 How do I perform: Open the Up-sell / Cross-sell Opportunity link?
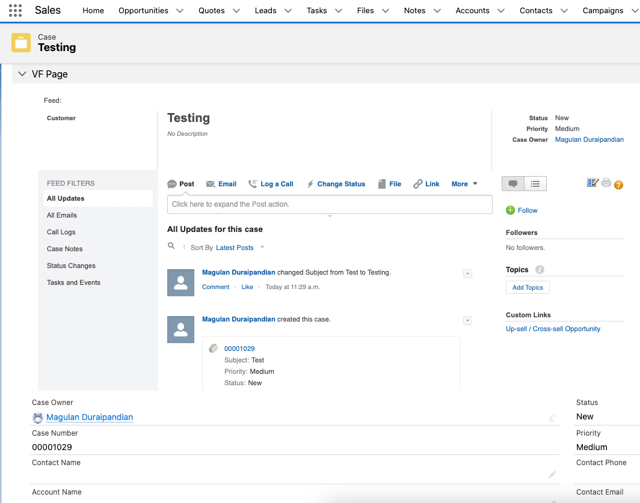point(552,329)
